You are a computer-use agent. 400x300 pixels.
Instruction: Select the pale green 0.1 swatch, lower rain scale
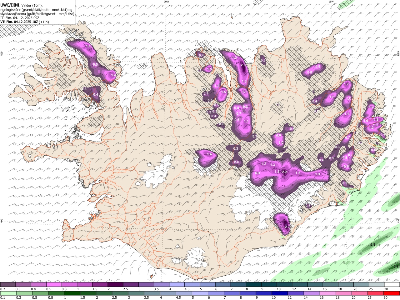tap(8, 293)
